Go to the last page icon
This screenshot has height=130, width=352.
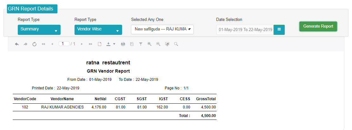[x=90, y=44]
